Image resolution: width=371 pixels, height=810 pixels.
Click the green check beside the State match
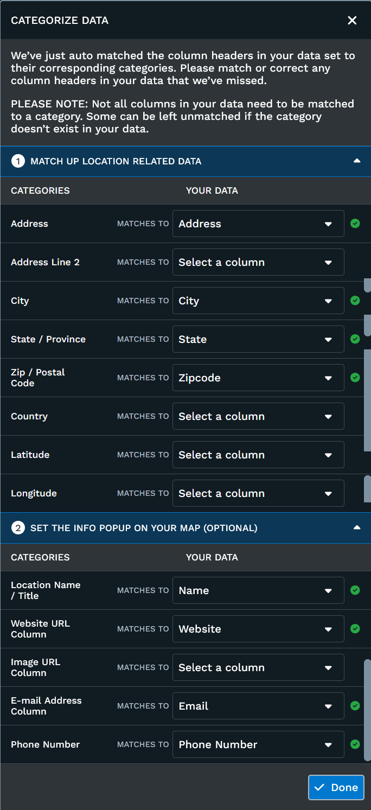pos(355,339)
